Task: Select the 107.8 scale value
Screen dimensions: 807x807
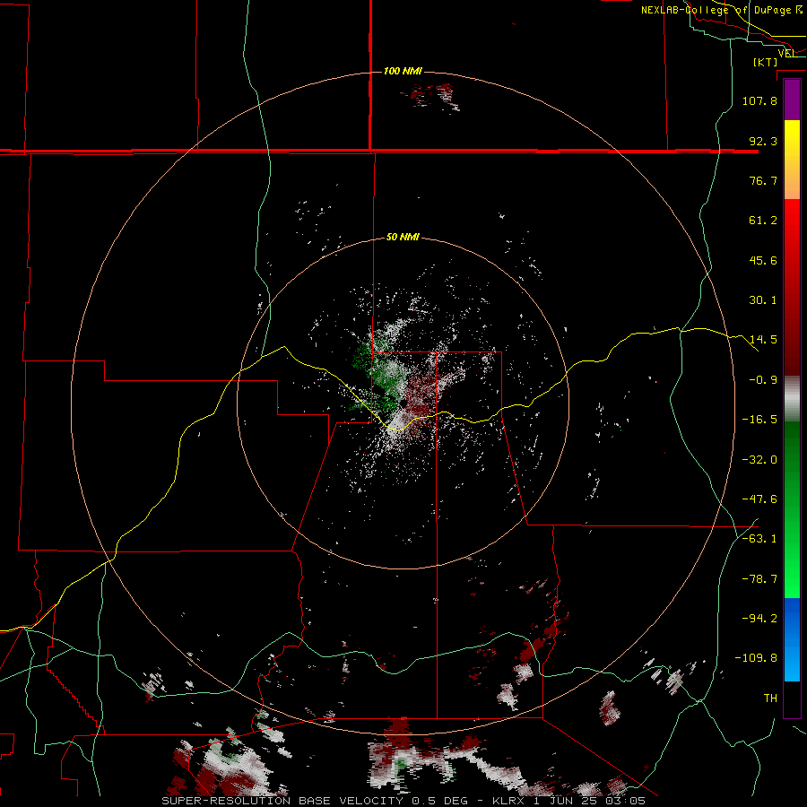Action: click(759, 100)
